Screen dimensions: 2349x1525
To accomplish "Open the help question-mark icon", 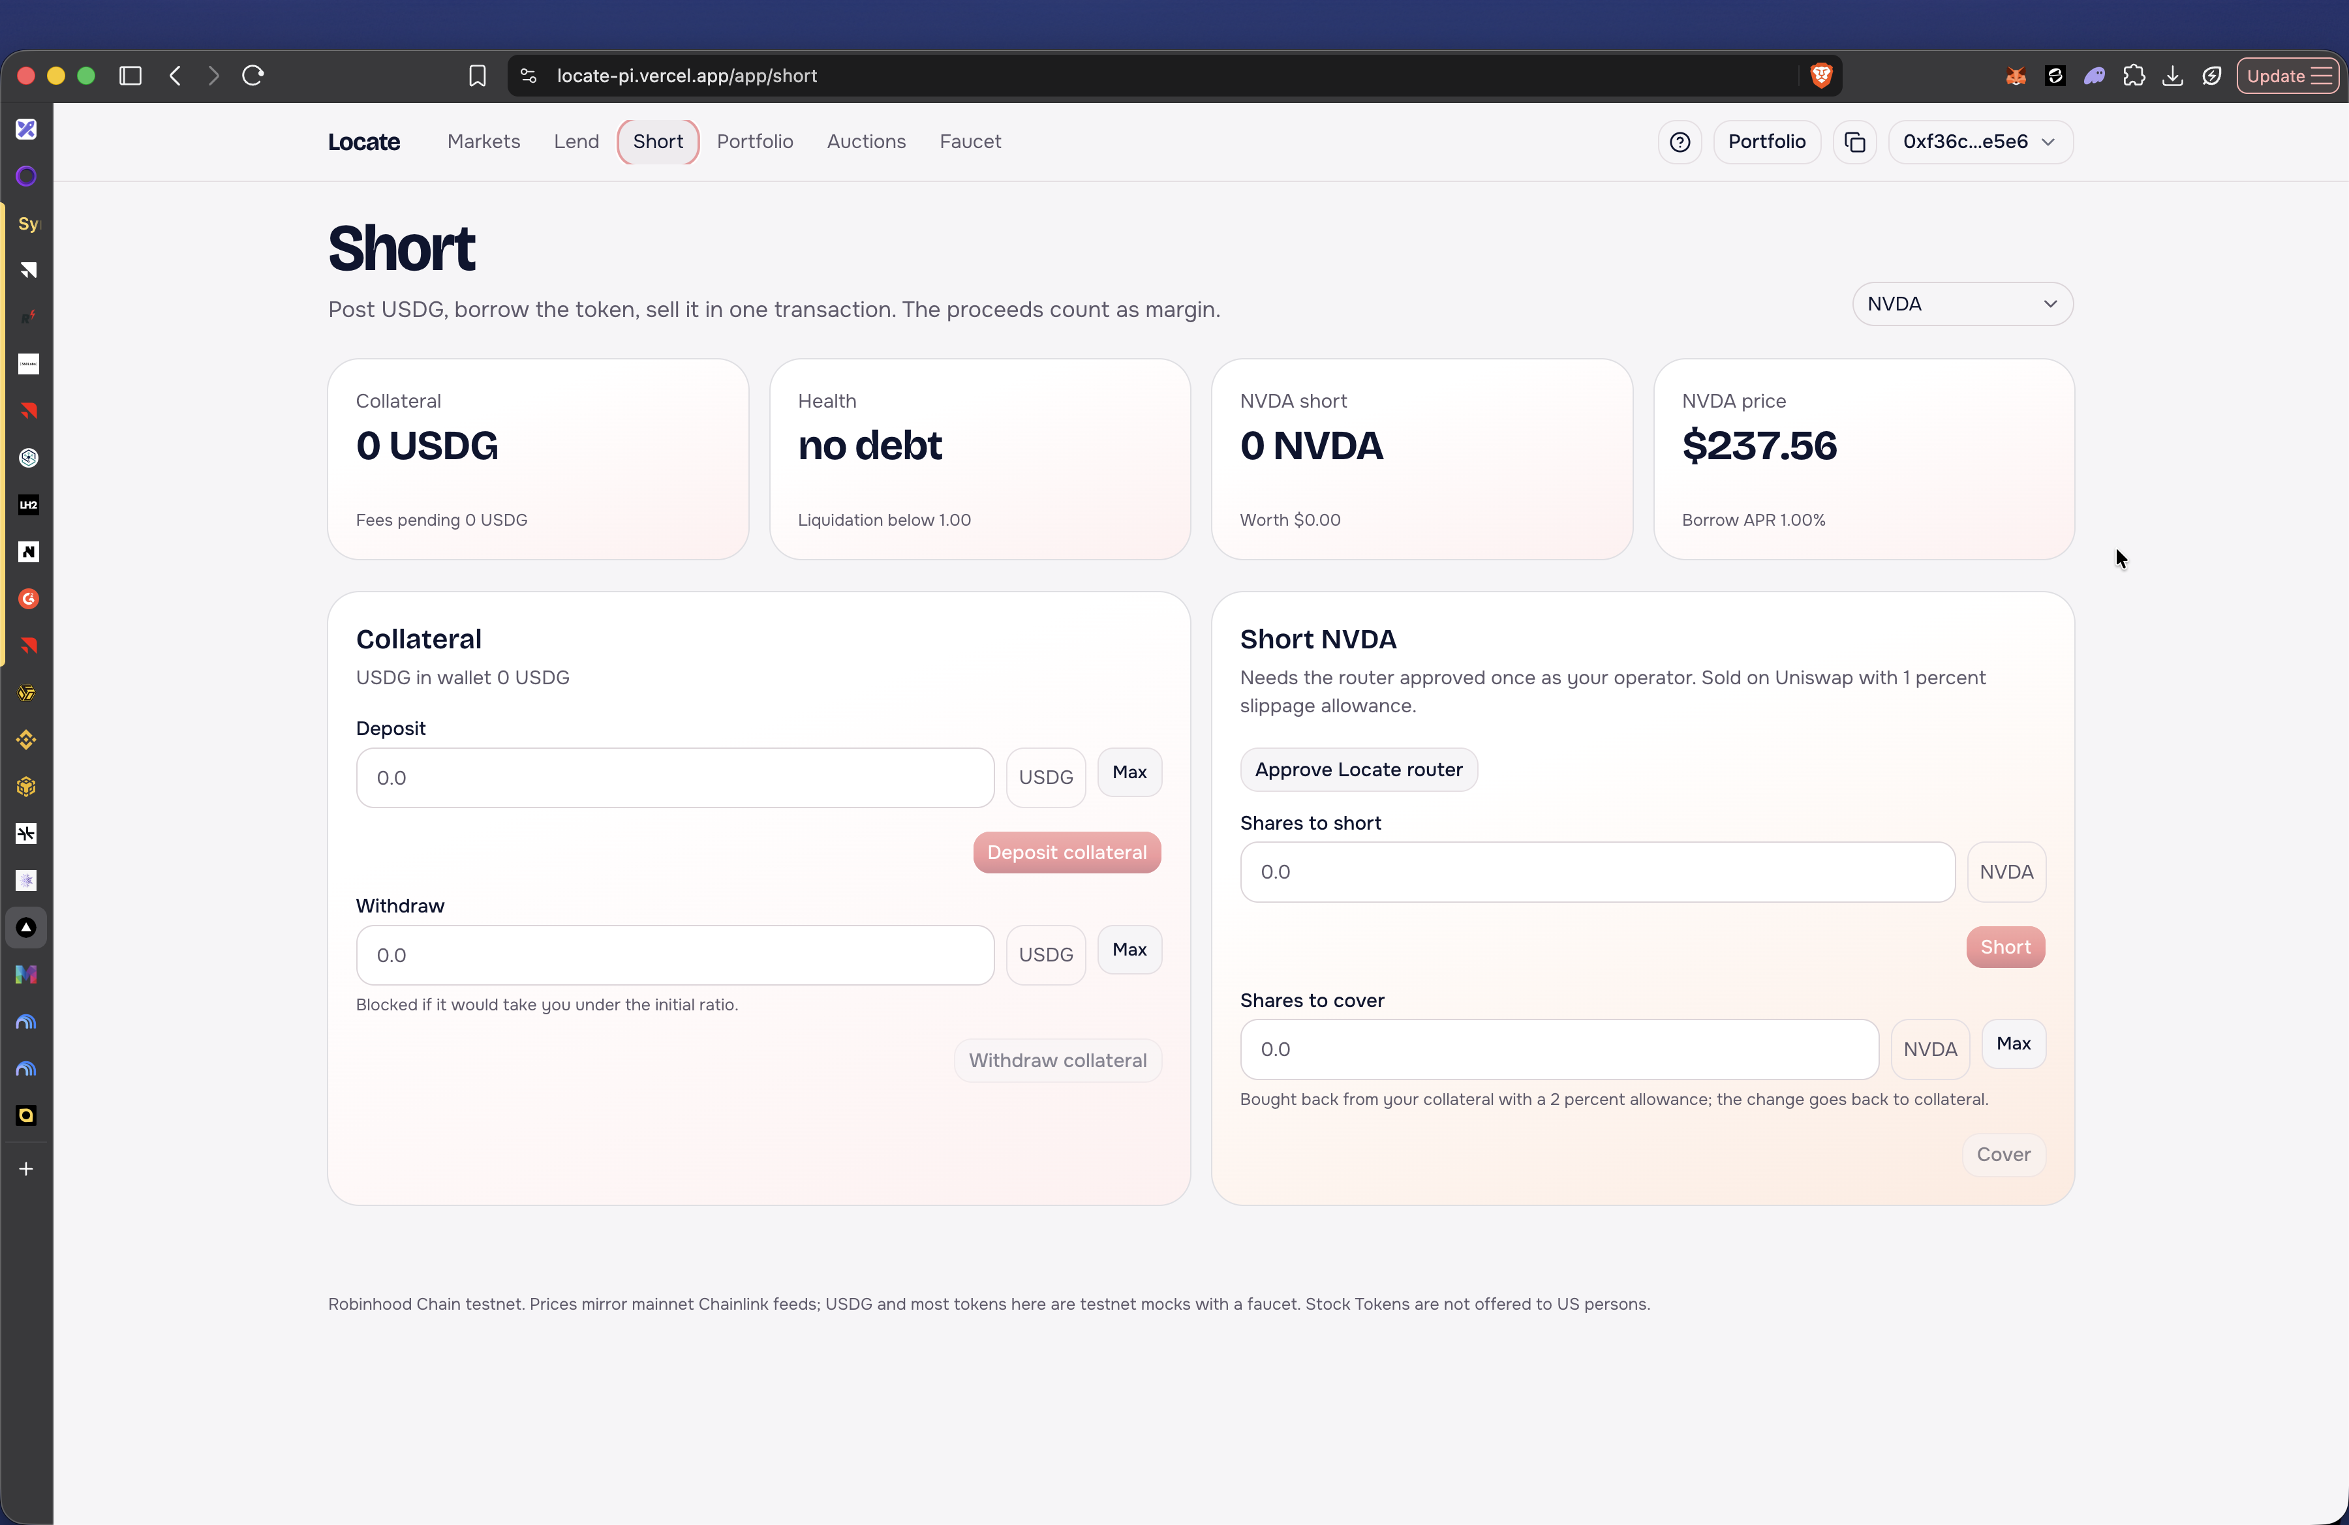I will coord(1680,142).
